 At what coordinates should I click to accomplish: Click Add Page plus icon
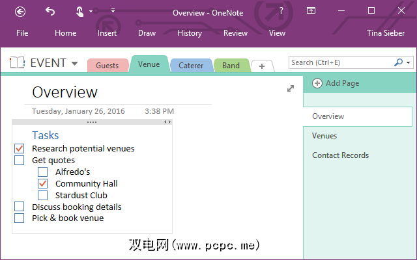(x=317, y=83)
